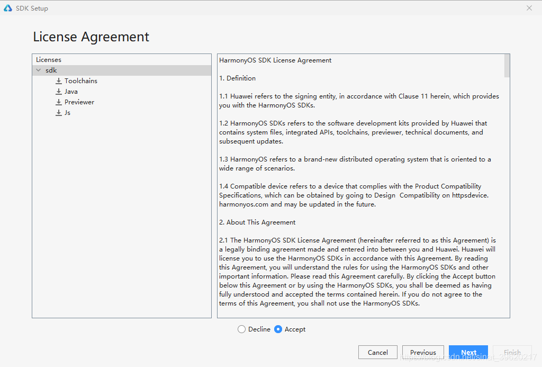Click the SDK Setup app logo icon
The height and width of the screenshot is (367, 542).
[7, 8]
